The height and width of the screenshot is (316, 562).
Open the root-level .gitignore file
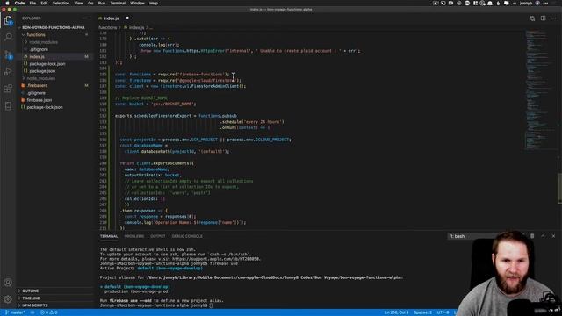point(36,93)
